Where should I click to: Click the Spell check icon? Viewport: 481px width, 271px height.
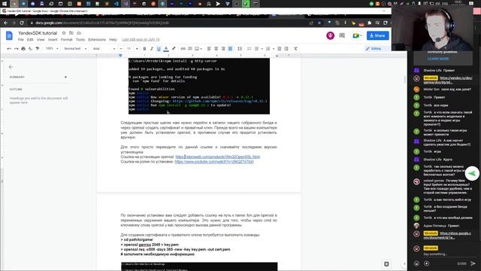pos(30,48)
